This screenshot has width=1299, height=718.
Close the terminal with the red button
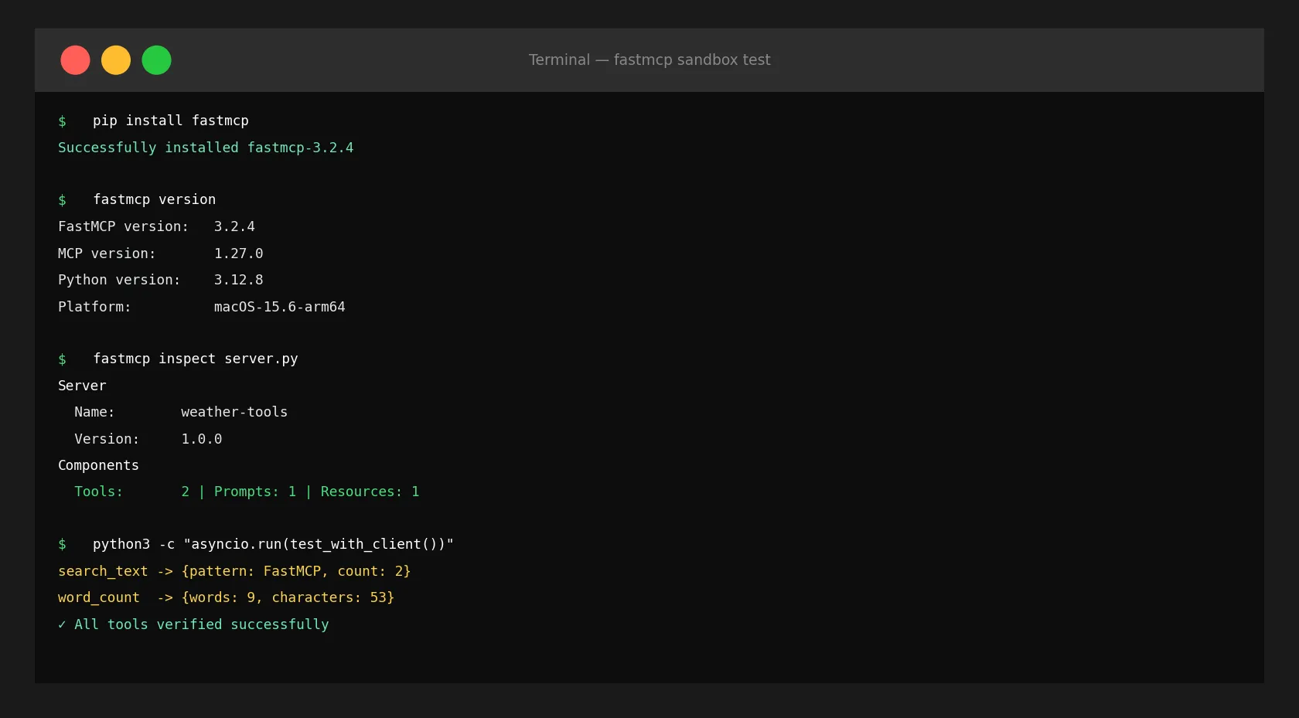[x=75, y=60]
